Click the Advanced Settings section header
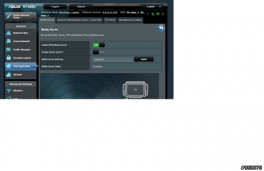This screenshot has height=171, width=264. (21, 84)
